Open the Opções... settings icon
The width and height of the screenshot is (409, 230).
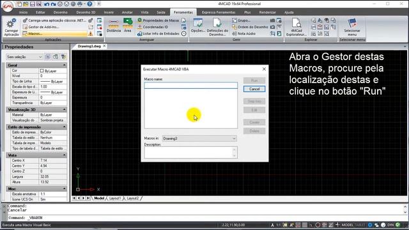point(198,26)
